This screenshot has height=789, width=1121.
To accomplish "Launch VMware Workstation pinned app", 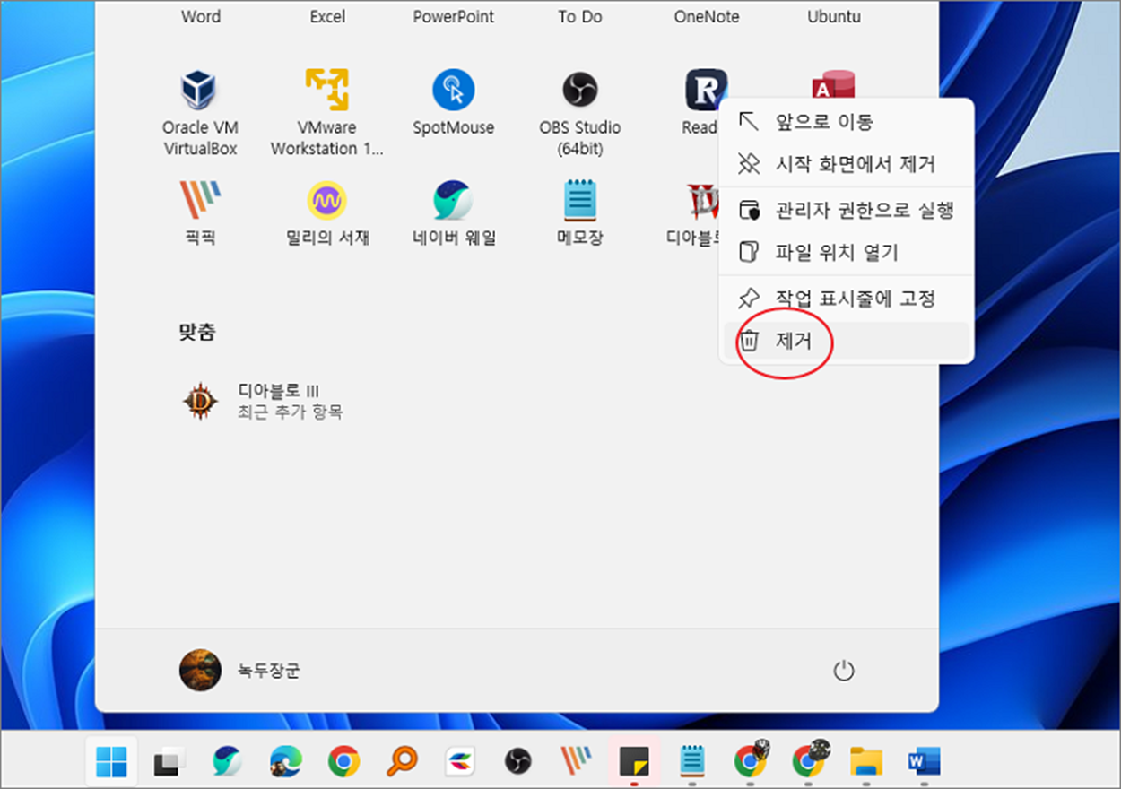I will click(x=327, y=113).
